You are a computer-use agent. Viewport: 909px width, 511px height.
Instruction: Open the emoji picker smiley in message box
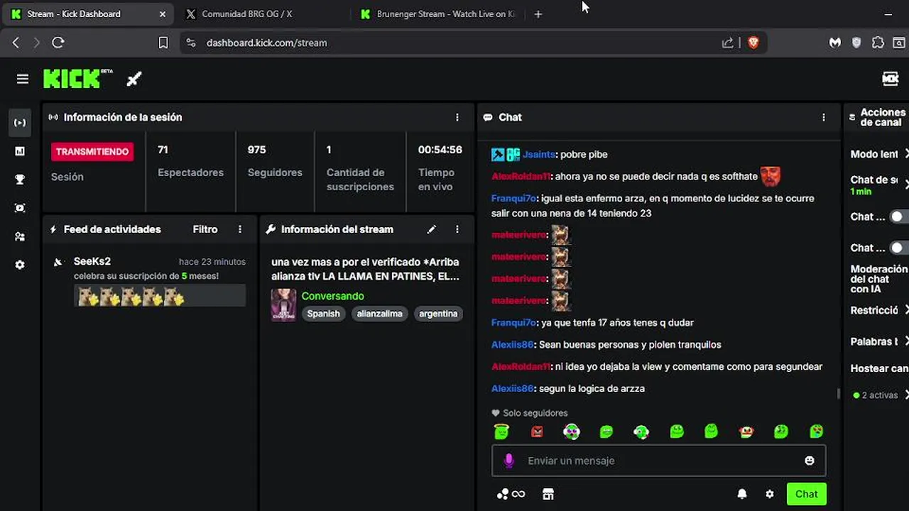click(809, 461)
